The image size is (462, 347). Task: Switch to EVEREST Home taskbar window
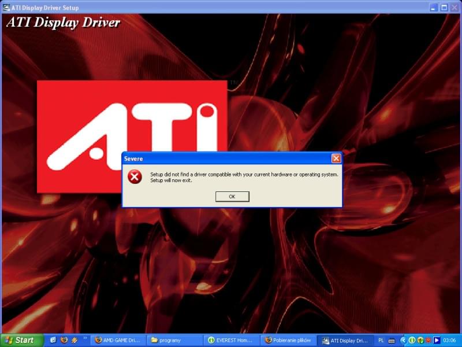(x=232, y=340)
